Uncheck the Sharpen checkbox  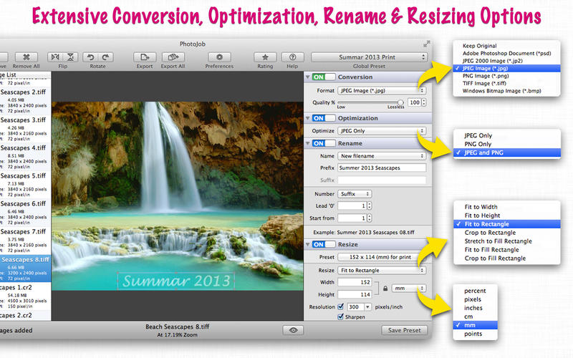[341, 316]
